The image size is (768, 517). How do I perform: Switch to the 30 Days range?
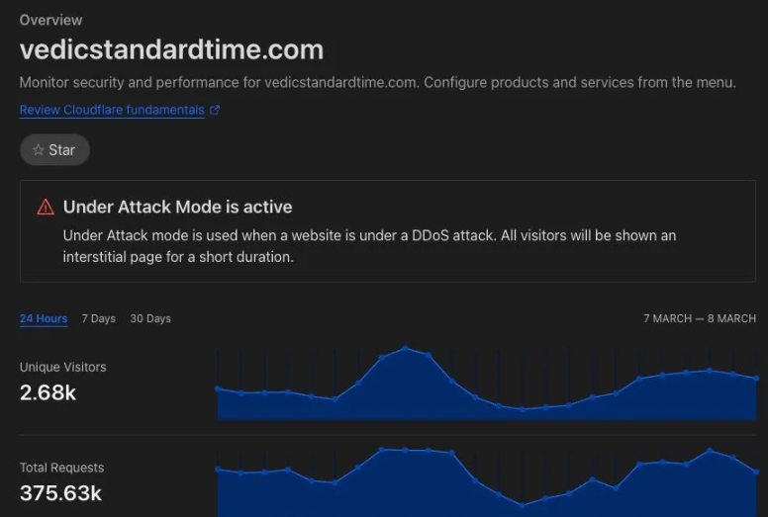tap(150, 318)
